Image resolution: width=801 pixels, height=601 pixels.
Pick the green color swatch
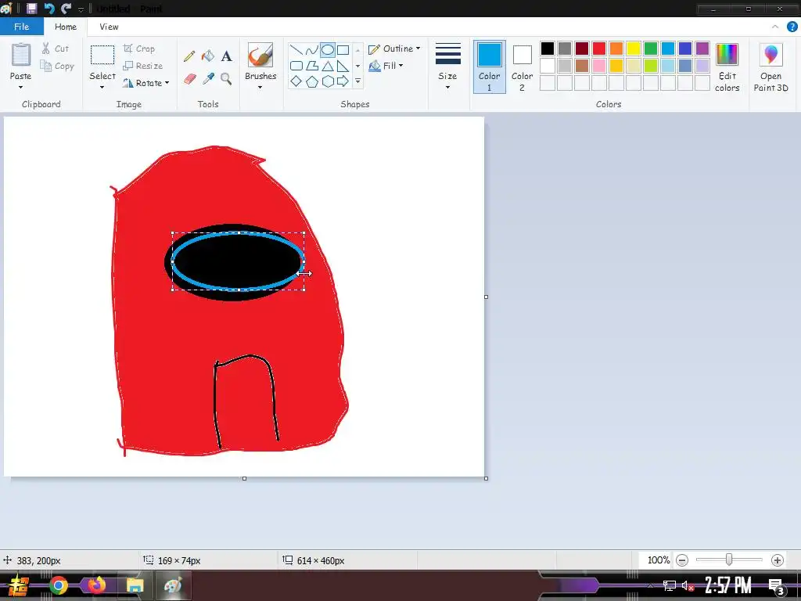click(650, 49)
